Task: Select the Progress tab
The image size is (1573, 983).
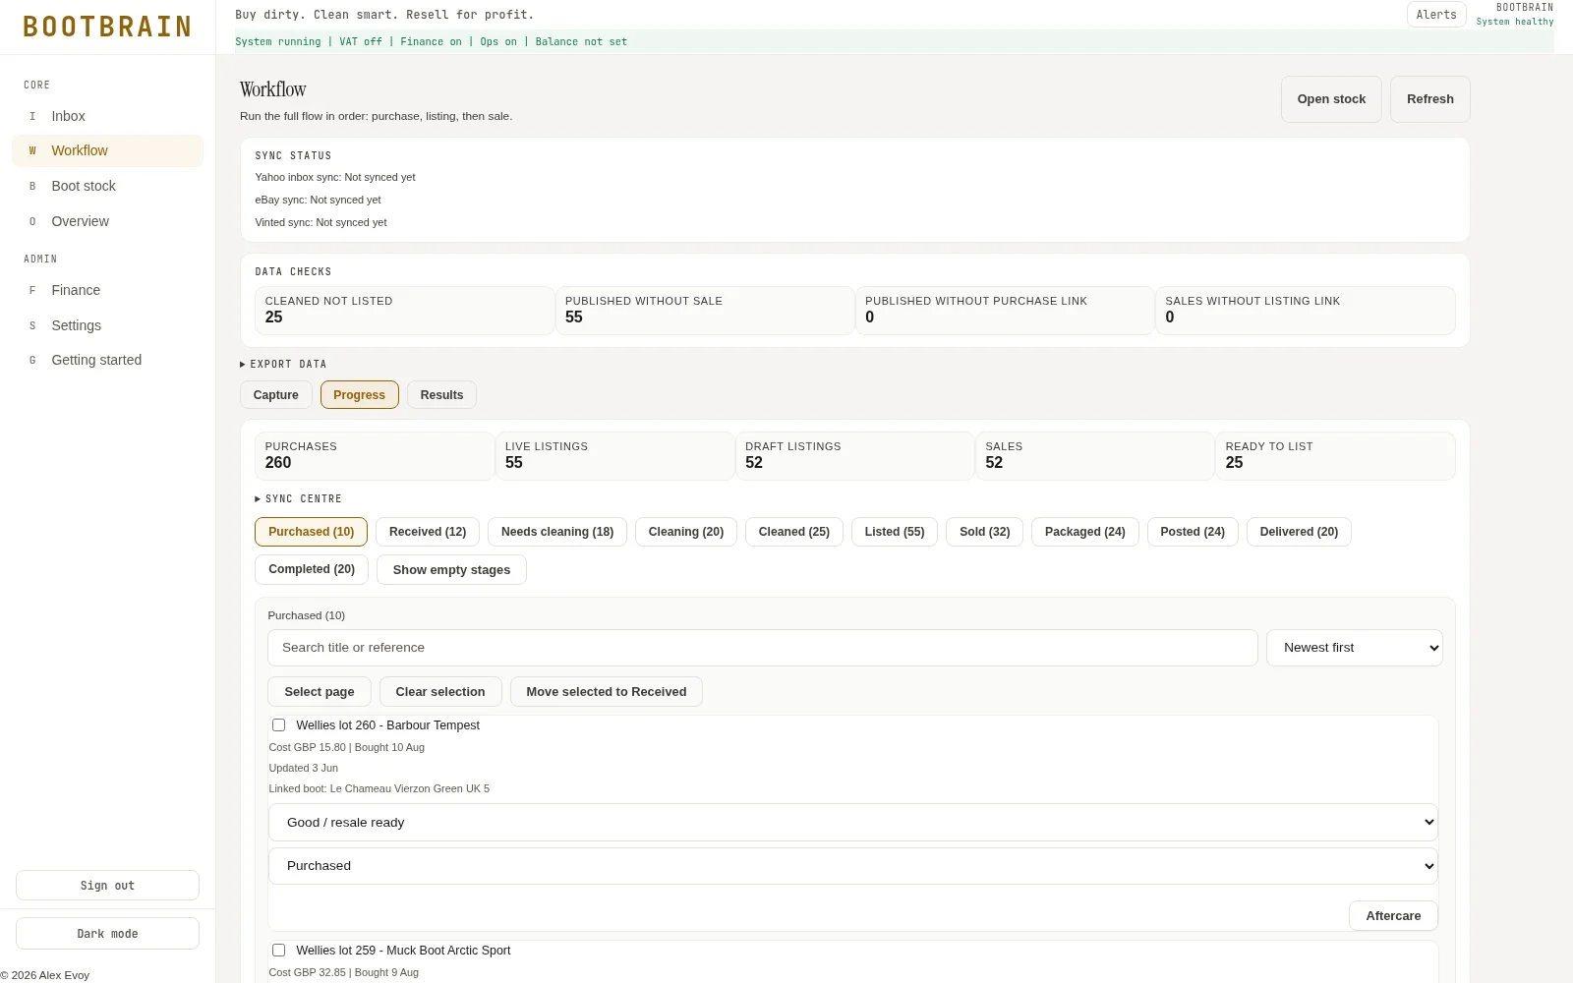Action: point(360,395)
